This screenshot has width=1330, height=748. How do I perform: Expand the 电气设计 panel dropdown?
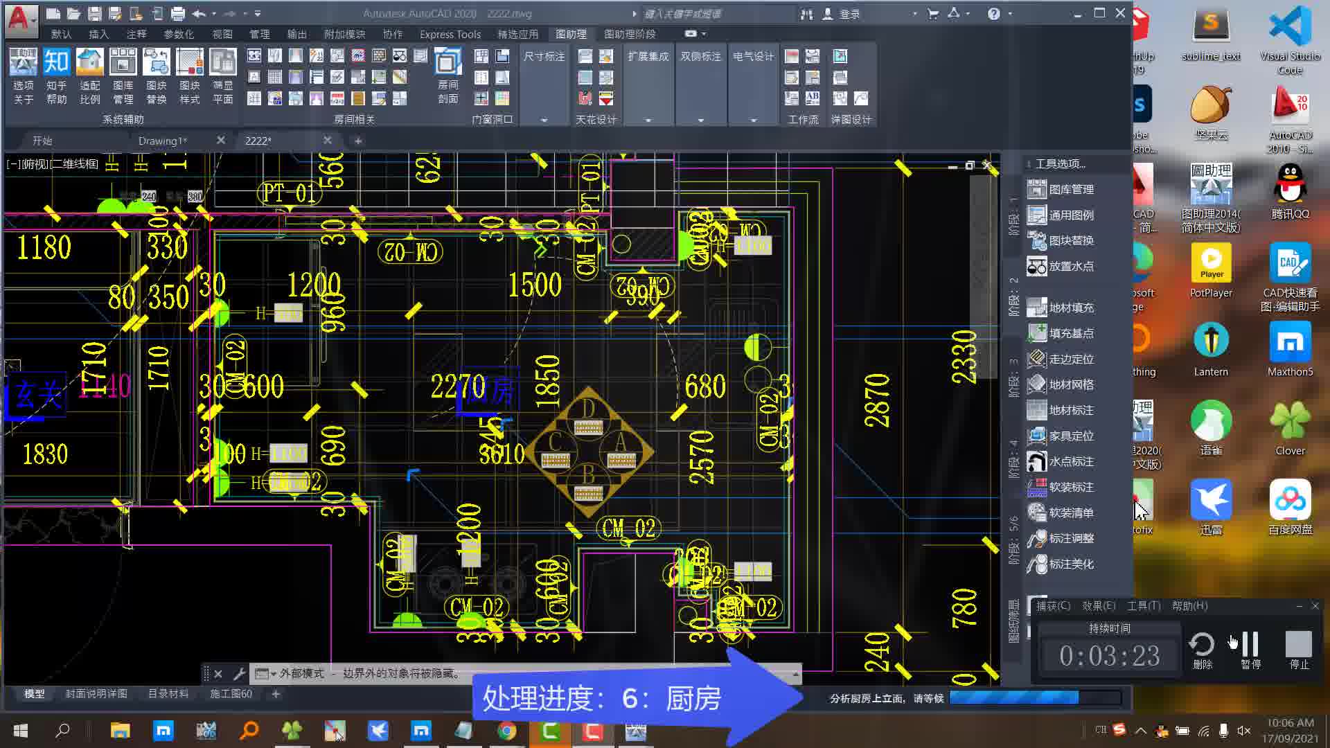[753, 120]
